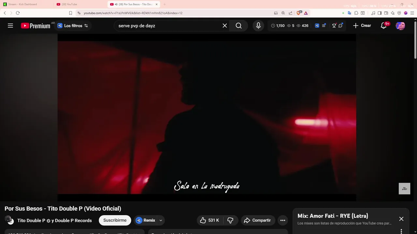Open the browser profile circle icon
This screenshot has width=417, height=234.
(406, 13)
